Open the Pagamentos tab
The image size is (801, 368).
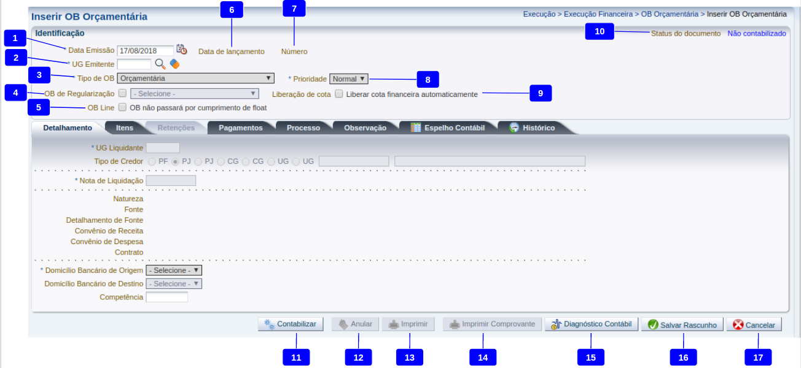(240, 128)
